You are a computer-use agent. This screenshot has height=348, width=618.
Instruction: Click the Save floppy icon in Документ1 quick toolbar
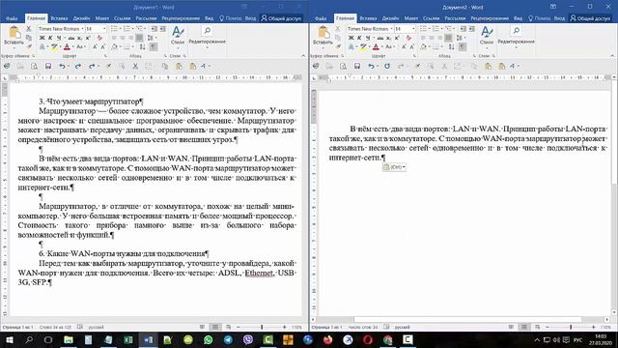[x=48, y=67]
